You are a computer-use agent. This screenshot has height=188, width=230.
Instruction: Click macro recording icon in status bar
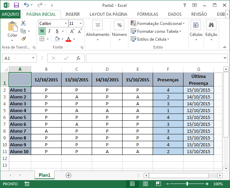(x=27, y=184)
